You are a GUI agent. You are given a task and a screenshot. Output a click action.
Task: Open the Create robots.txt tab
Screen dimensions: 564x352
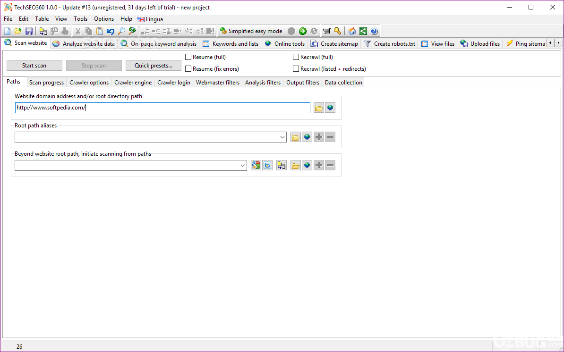[390, 44]
